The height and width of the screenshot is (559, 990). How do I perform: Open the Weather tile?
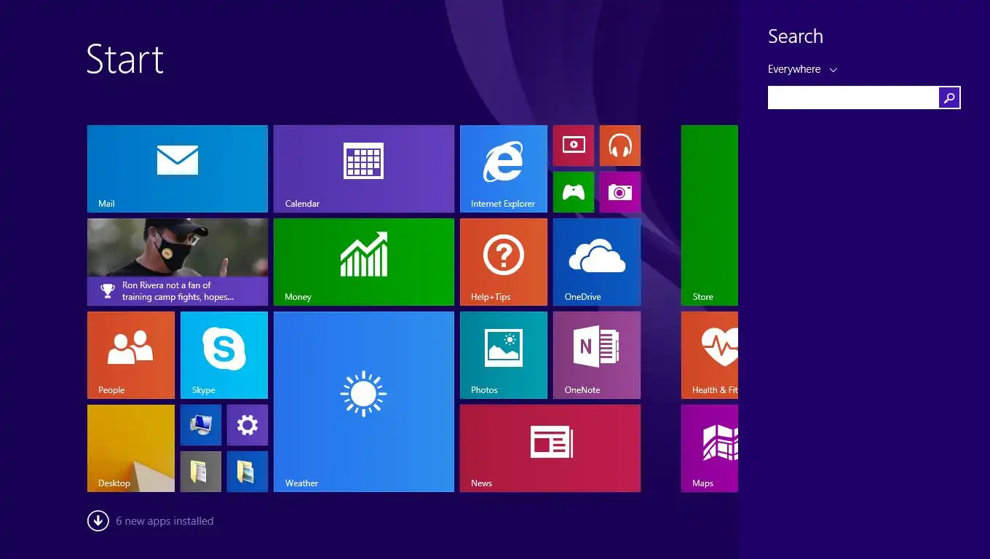click(x=364, y=402)
